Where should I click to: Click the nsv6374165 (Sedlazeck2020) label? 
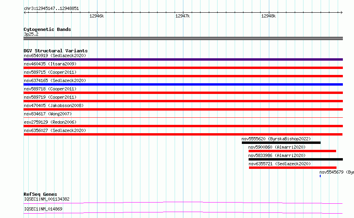55,80
